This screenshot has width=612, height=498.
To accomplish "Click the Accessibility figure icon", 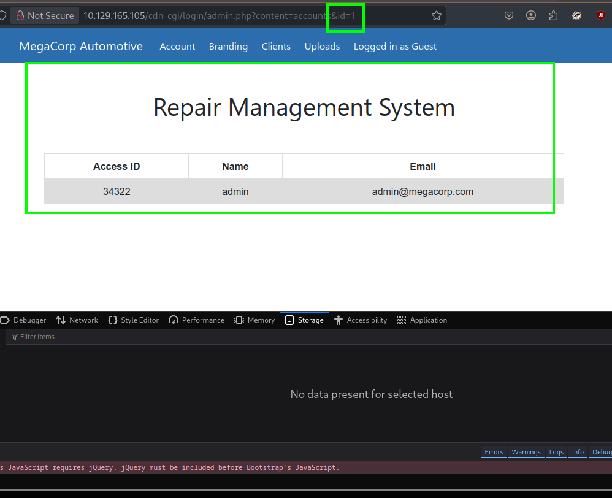I will (x=339, y=320).
